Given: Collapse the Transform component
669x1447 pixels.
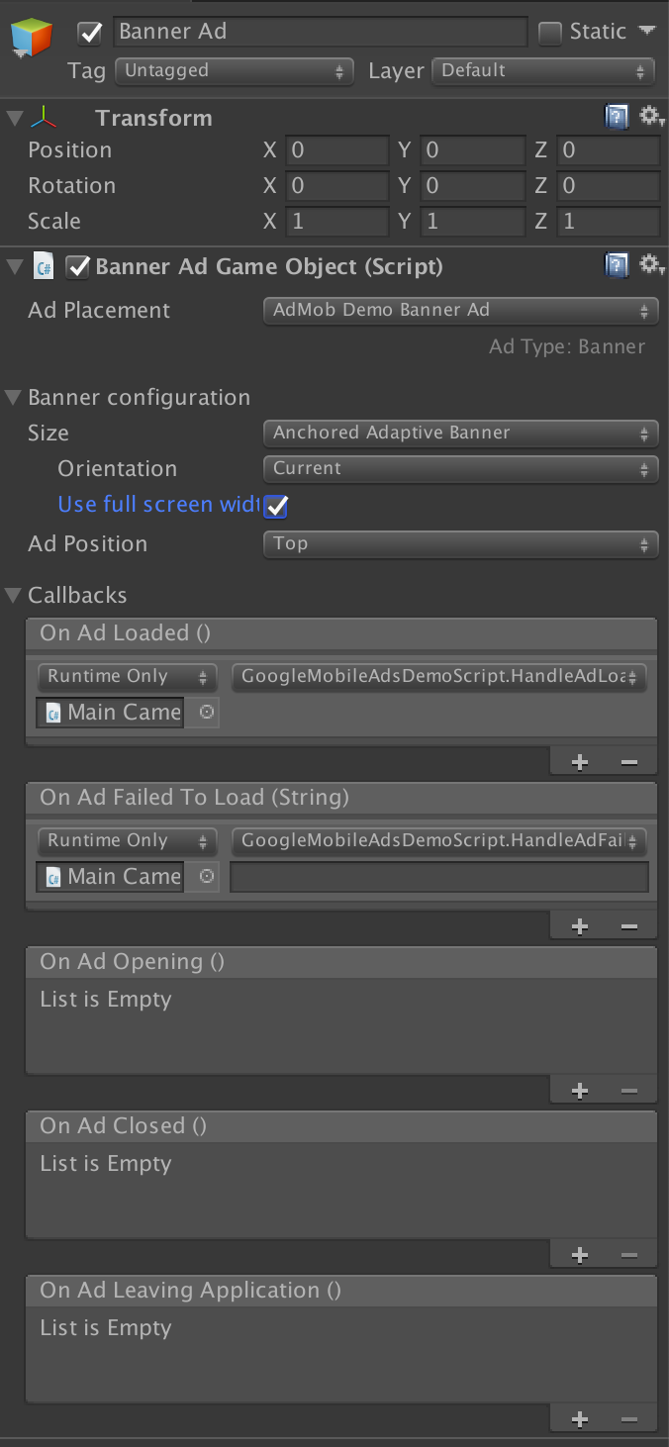Looking at the screenshot, I should click(13, 119).
